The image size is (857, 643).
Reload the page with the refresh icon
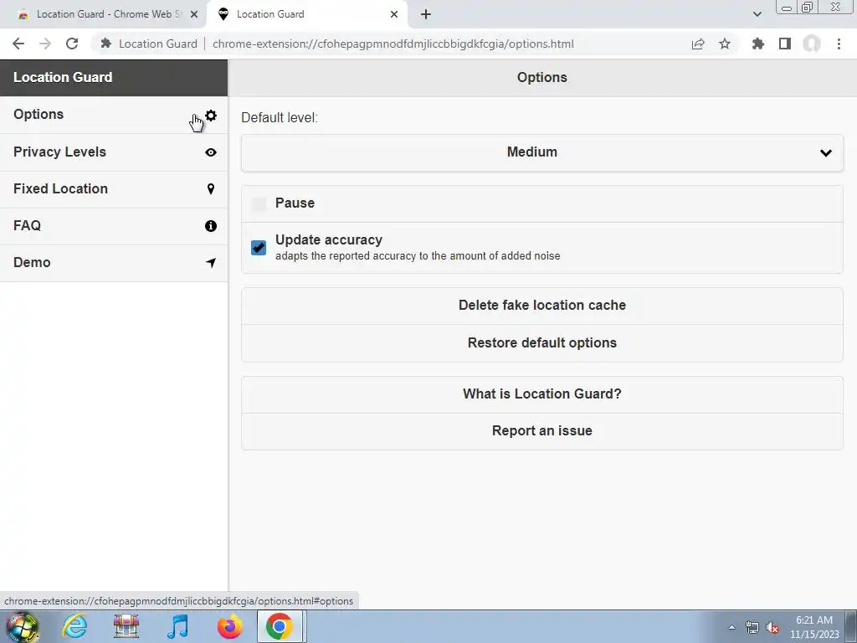click(x=72, y=44)
